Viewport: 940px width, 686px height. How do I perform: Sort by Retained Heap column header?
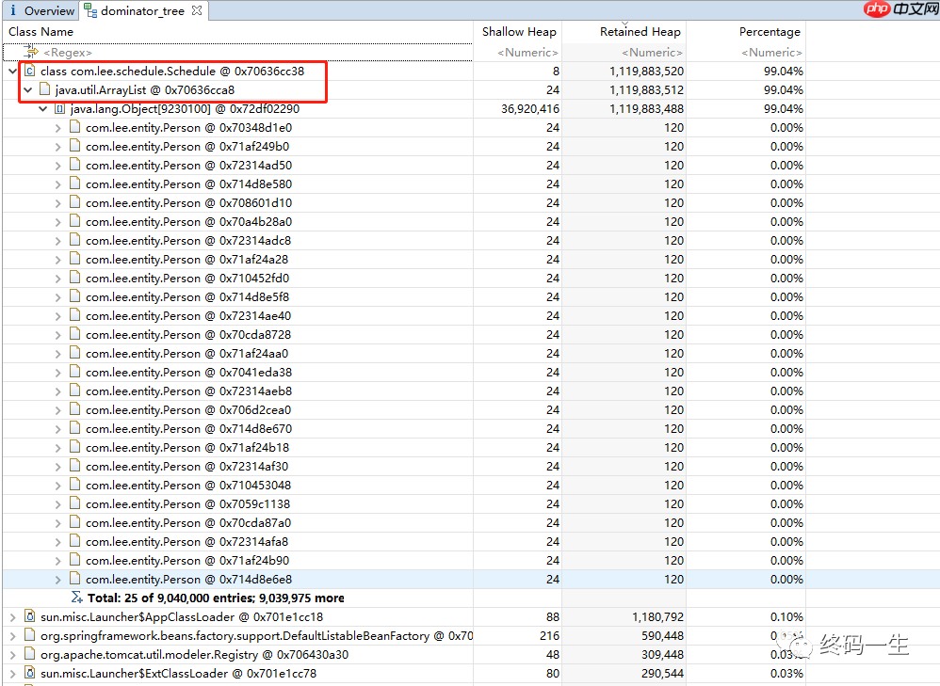pyautogui.click(x=640, y=32)
